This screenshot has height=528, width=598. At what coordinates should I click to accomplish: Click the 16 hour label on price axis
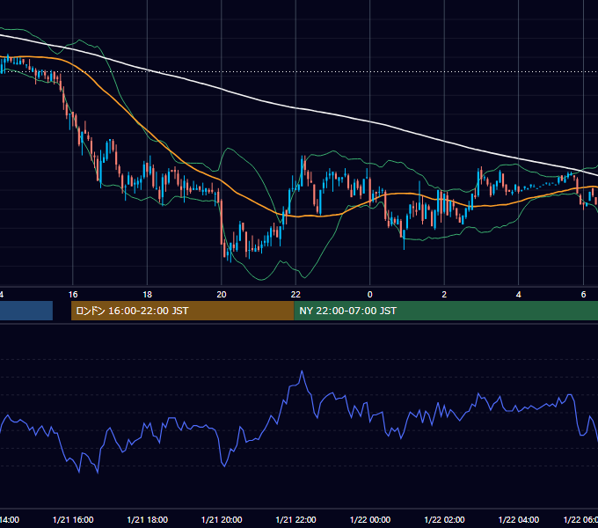coord(73,295)
